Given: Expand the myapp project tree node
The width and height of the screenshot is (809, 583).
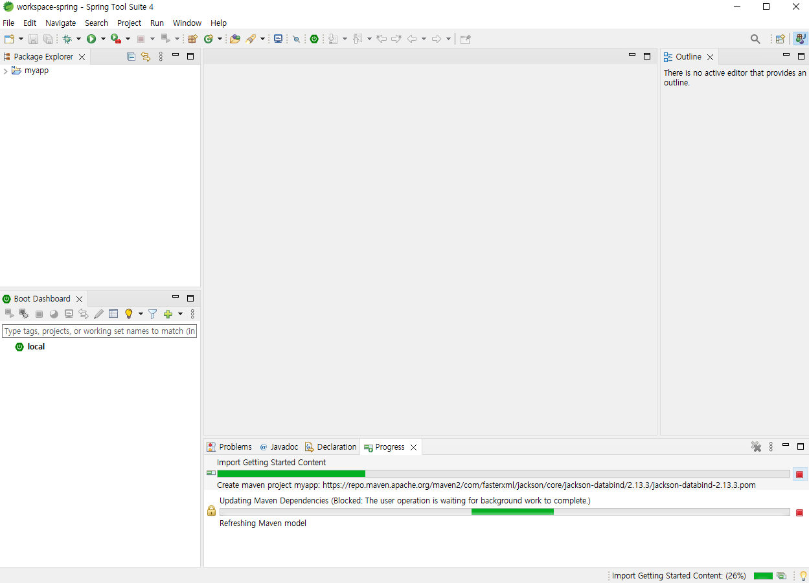Looking at the screenshot, I should coord(5,71).
